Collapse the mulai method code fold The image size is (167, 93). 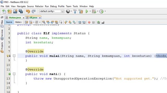click(14, 56)
